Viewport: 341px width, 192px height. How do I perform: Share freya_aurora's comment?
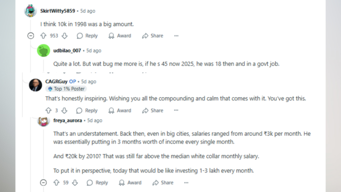[163, 182]
